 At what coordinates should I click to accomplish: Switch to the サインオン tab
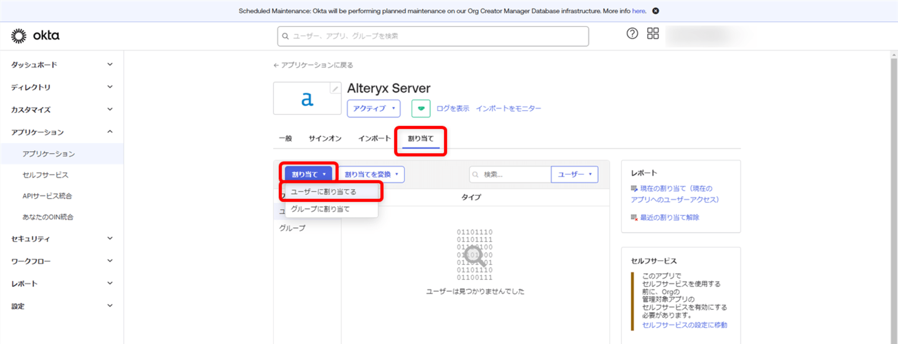[325, 139]
